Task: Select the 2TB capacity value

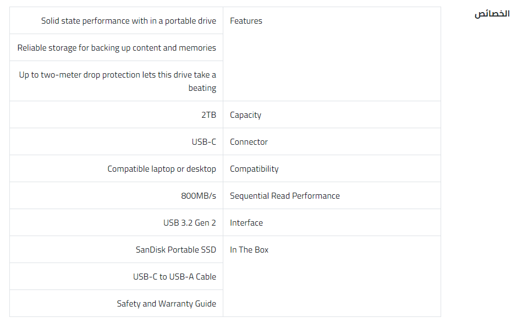Action: [x=208, y=115]
